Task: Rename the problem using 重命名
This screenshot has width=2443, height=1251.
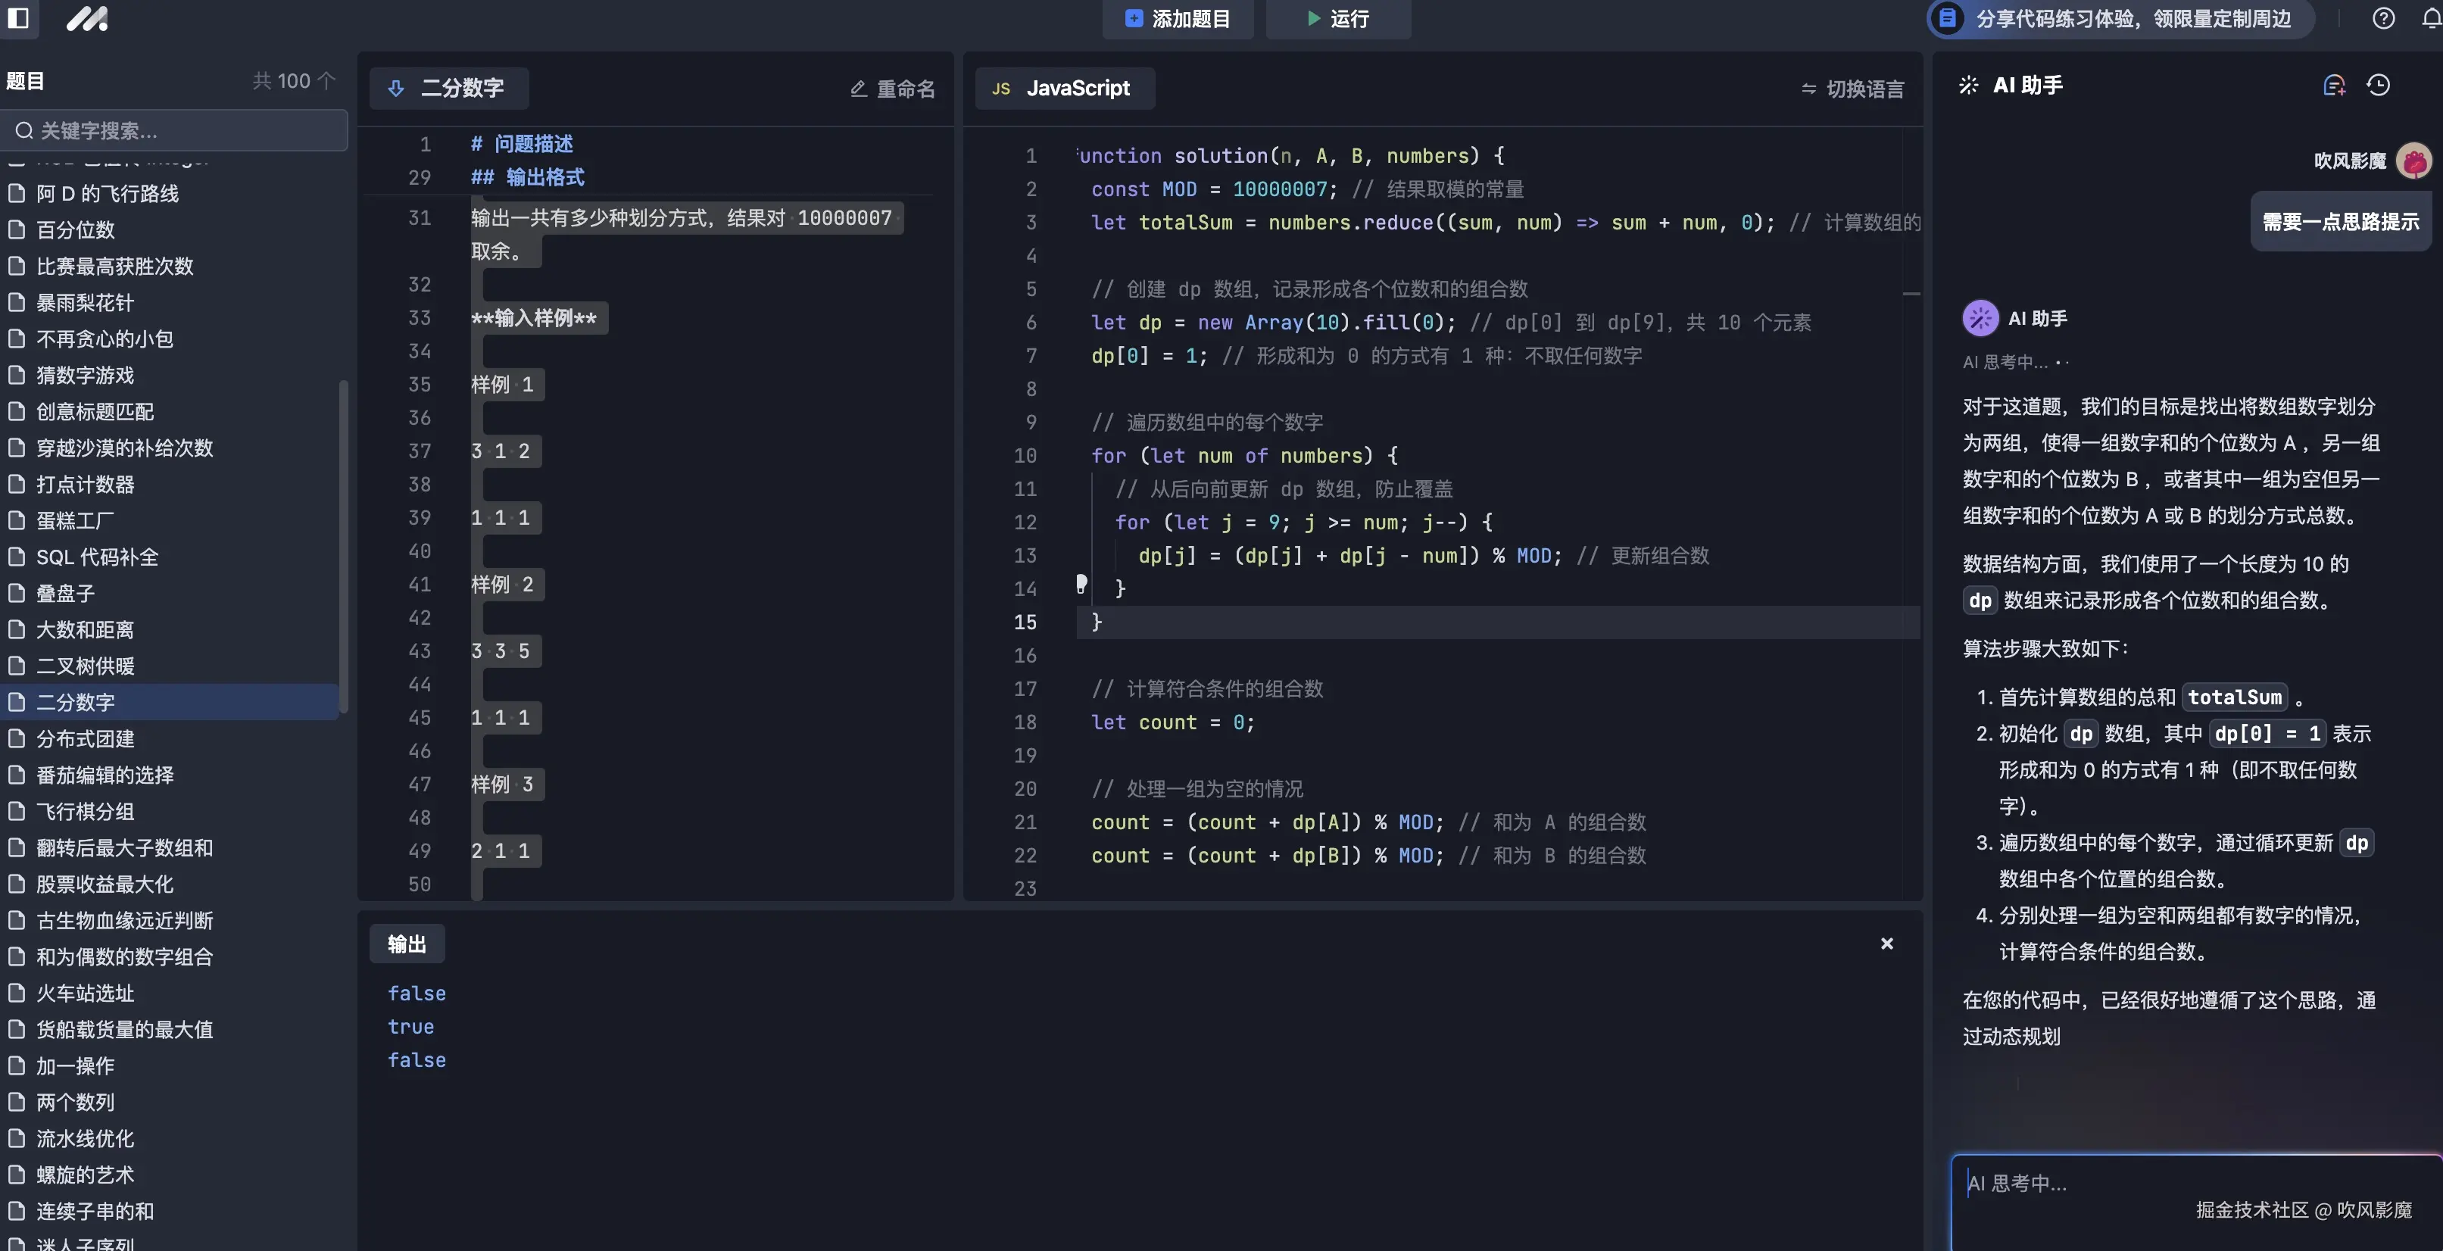Action: [x=891, y=88]
